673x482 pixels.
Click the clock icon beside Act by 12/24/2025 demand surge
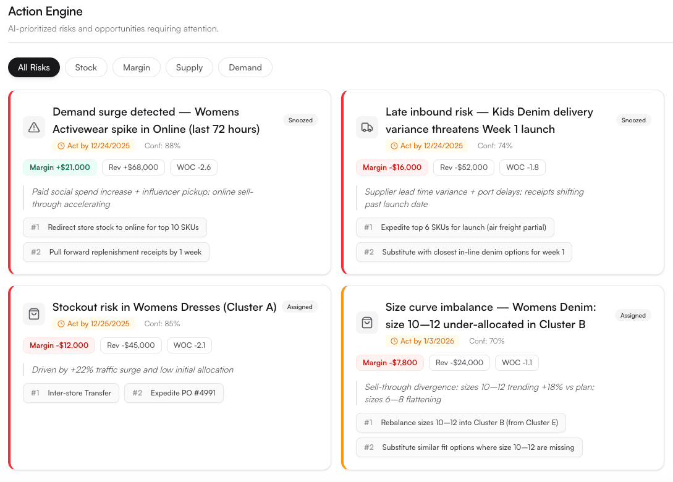point(62,146)
